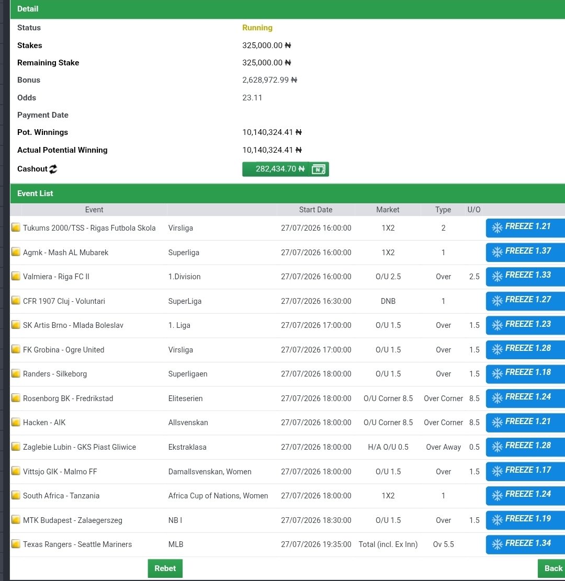
Task: Open folder icon for CFR 1907 Cluj row
Action: (x=16, y=301)
